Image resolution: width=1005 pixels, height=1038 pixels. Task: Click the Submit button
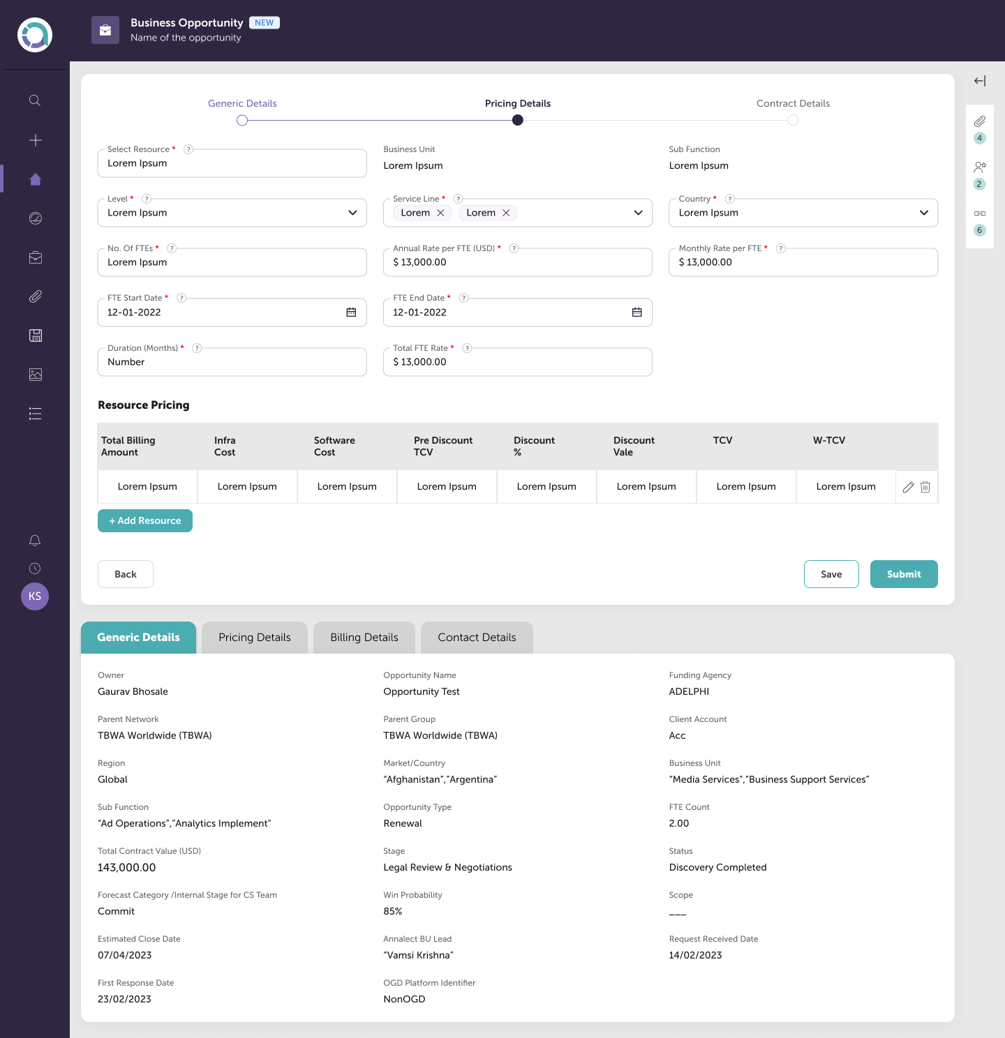click(903, 574)
